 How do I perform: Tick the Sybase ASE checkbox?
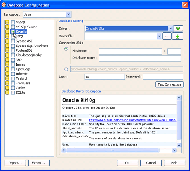point(13,41)
